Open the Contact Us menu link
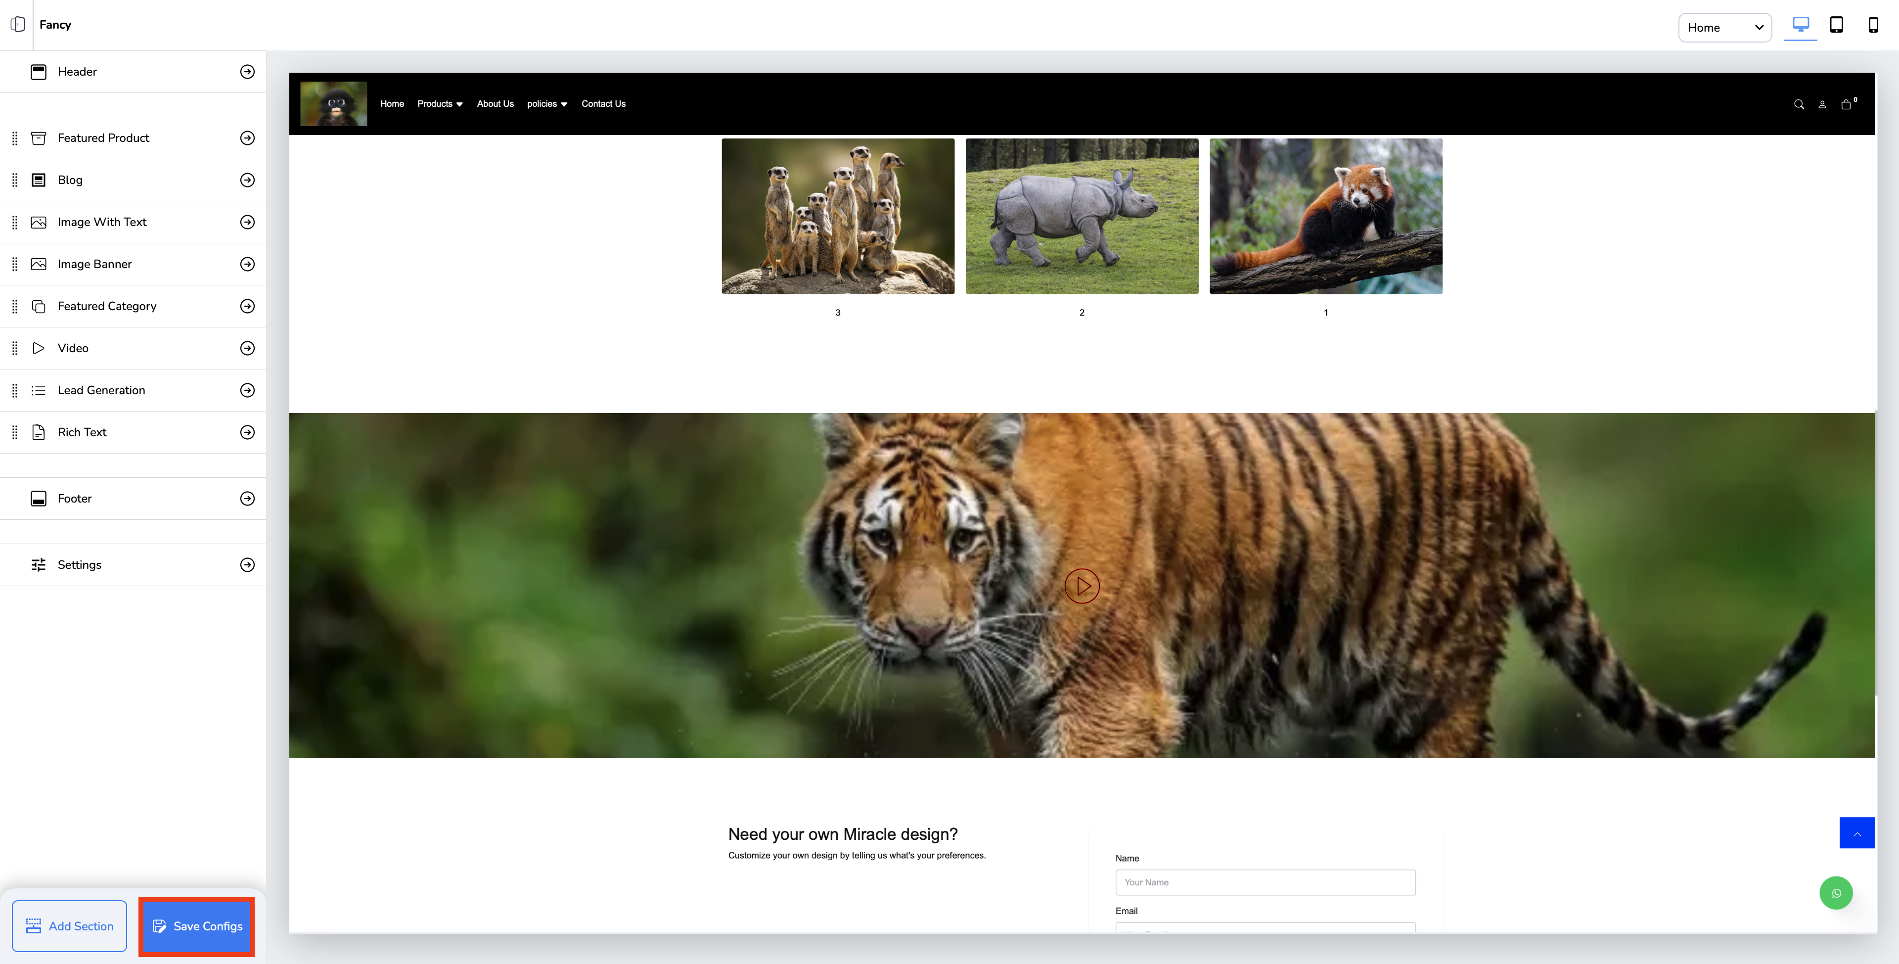 (x=603, y=104)
